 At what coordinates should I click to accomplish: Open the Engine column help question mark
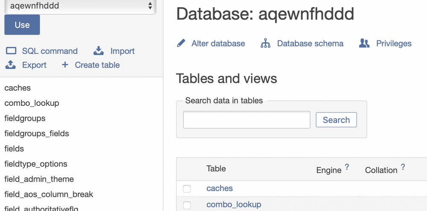(347, 167)
